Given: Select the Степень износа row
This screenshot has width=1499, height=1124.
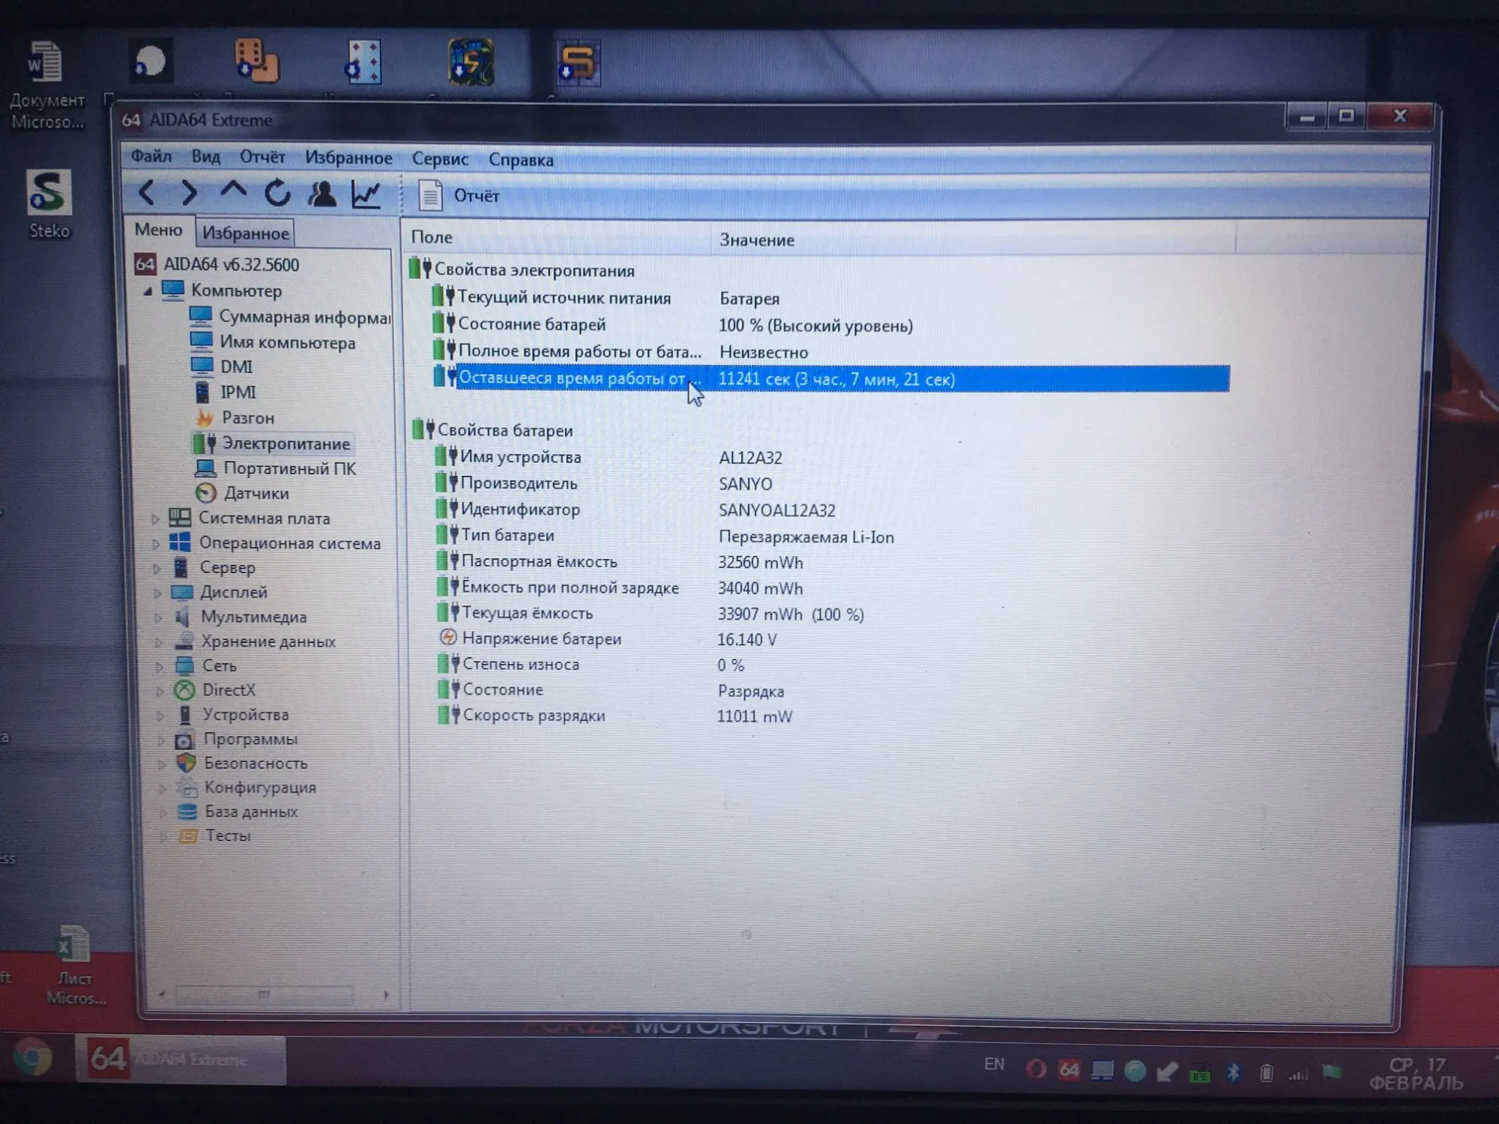Looking at the screenshot, I should pos(520,665).
